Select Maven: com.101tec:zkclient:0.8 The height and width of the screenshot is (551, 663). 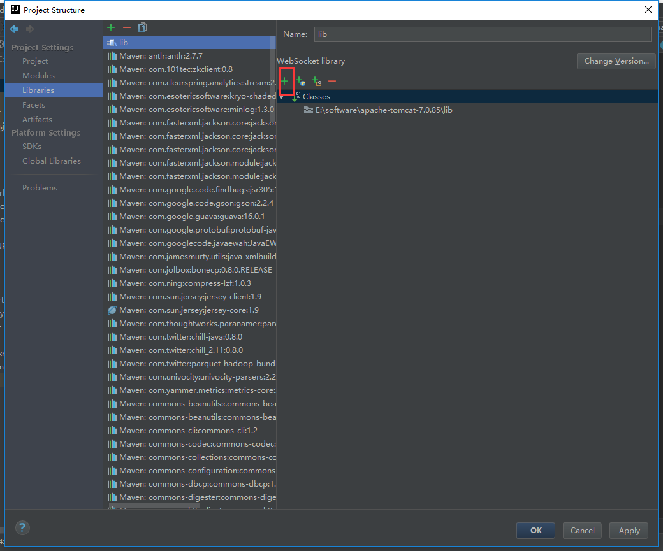pos(189,69)
